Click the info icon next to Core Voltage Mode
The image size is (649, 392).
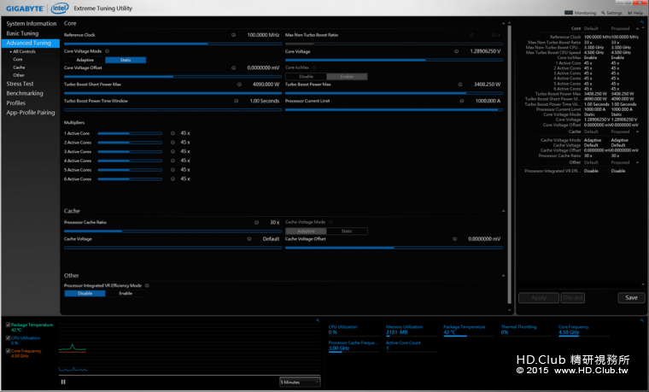107,51
